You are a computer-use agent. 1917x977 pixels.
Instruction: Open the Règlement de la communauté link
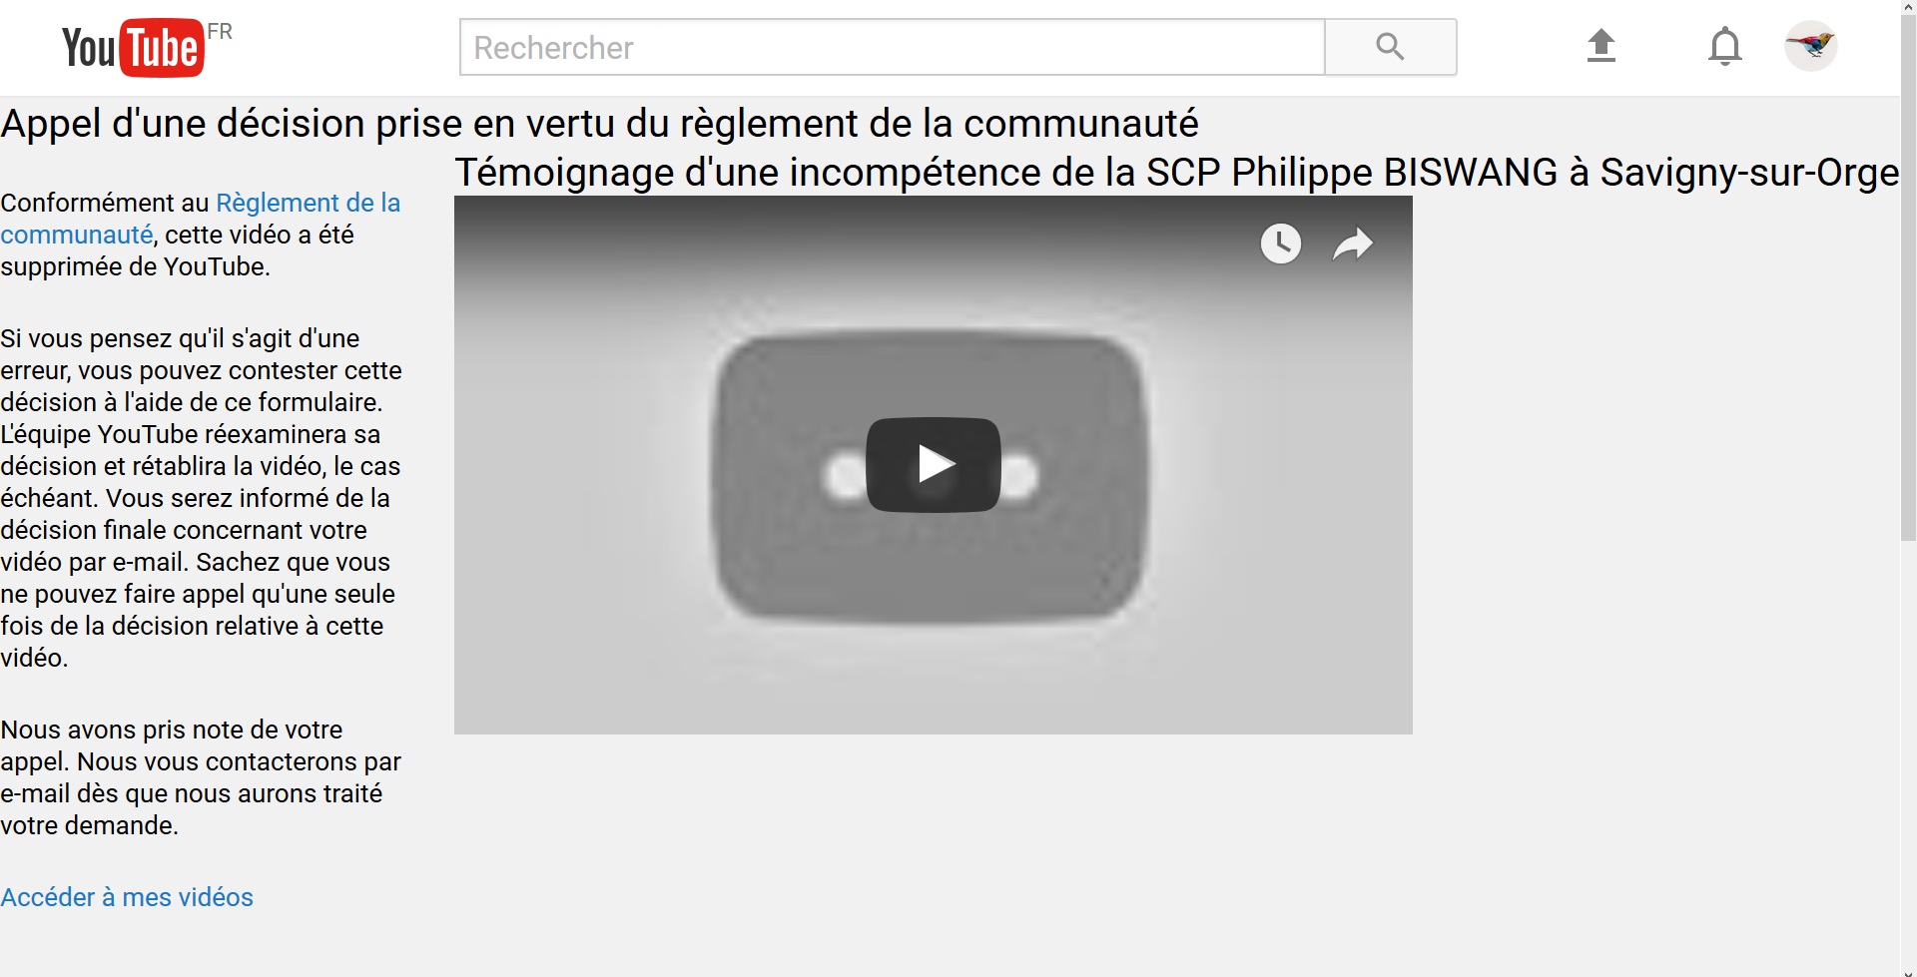pos(200,219)
